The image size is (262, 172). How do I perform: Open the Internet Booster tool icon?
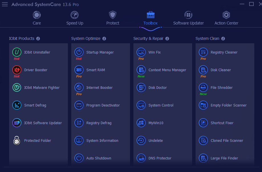pos(79,87)
